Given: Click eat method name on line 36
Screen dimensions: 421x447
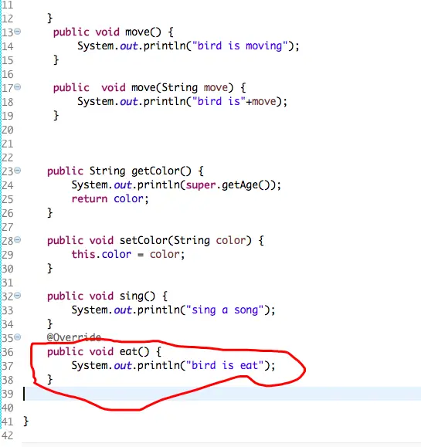Looking at the screenshot, I should point(128,351).
